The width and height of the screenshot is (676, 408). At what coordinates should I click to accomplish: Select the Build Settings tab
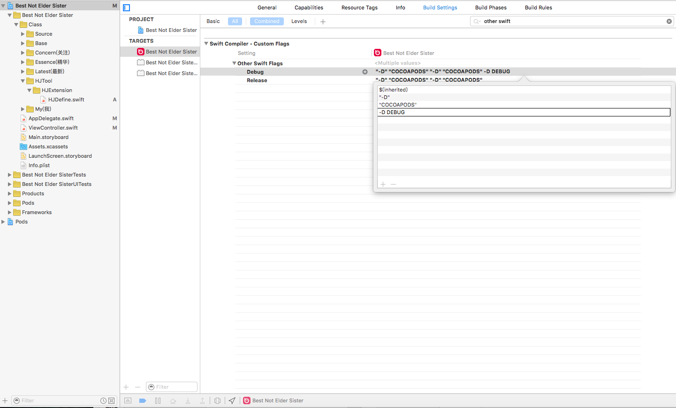click(440, 8)
